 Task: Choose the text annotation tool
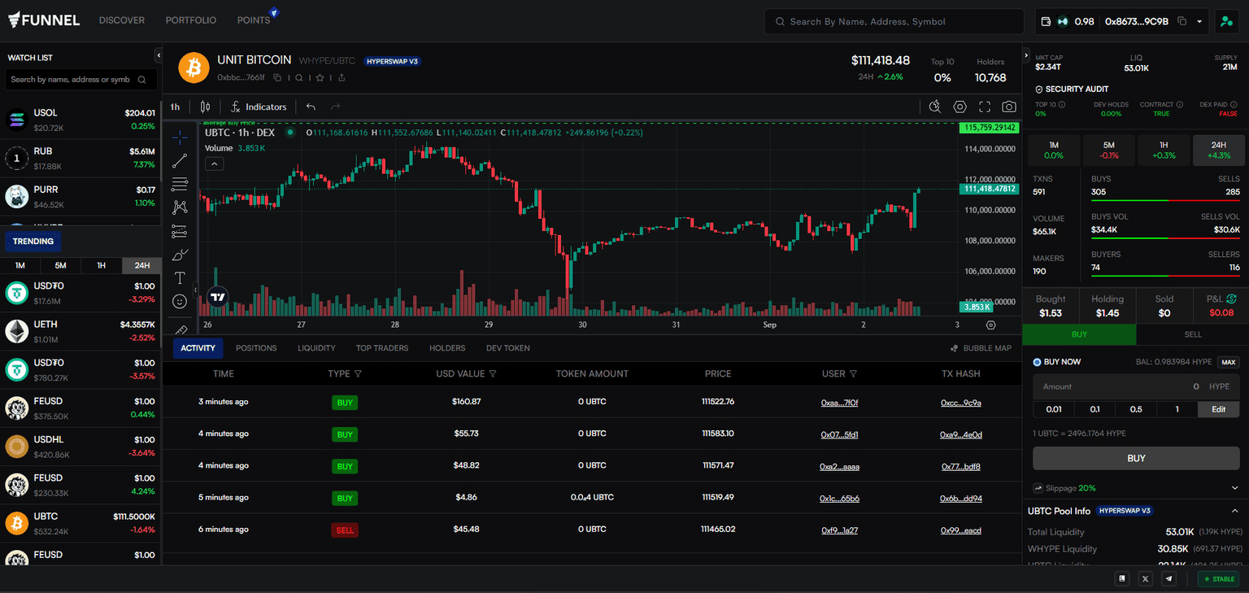click(x=180, y=277)
